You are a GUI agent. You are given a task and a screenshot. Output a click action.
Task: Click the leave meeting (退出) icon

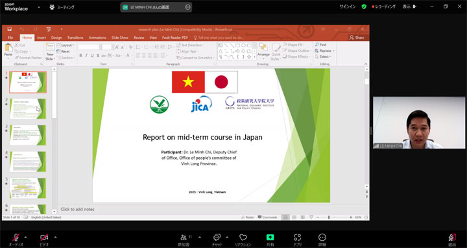pos(452,238)
